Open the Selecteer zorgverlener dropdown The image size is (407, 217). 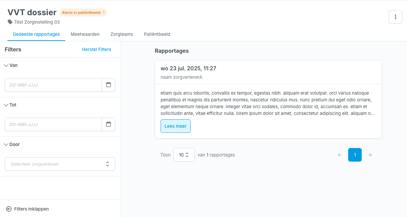[x=60, y=164]
